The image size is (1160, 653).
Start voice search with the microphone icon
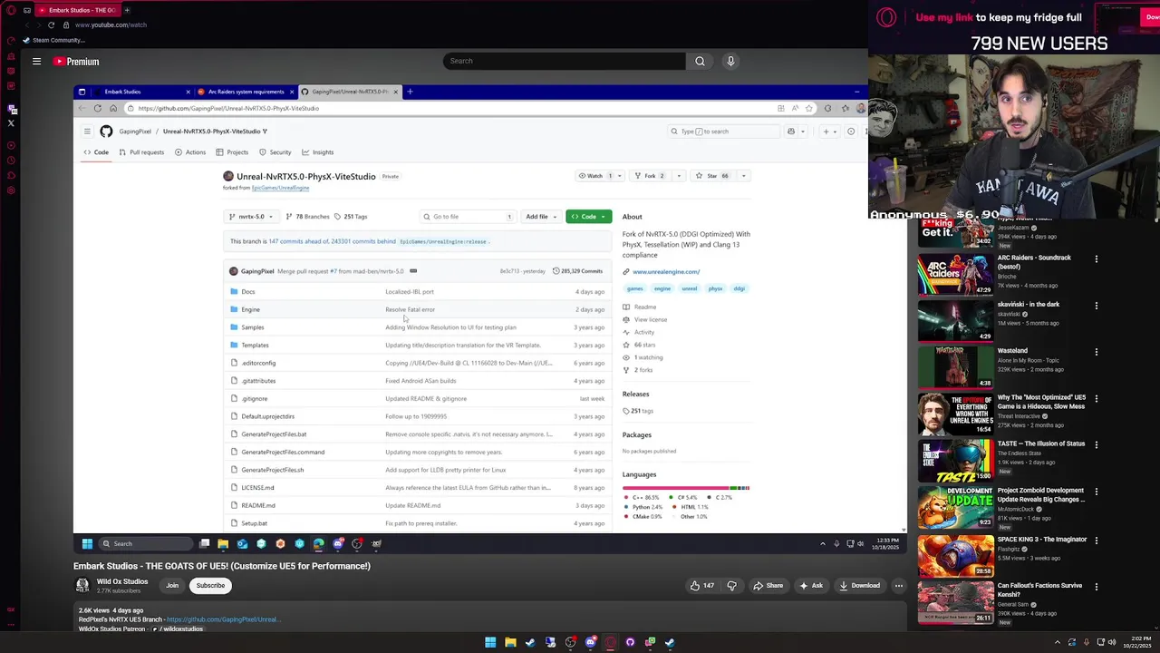[730, 61]
